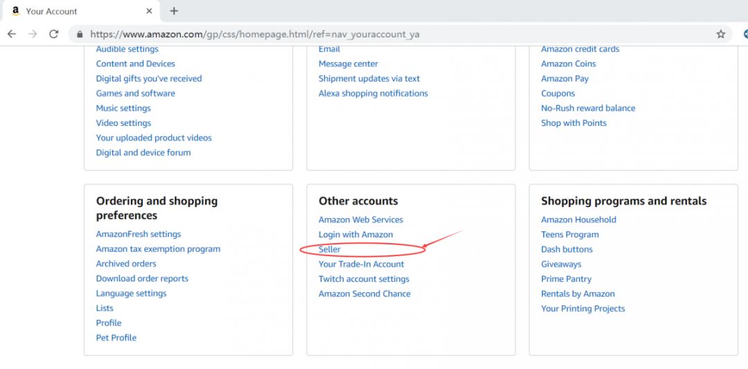Go to Login with Amazon
The width and height of the screenshot is (748, 369).
[x=355, y=235]
